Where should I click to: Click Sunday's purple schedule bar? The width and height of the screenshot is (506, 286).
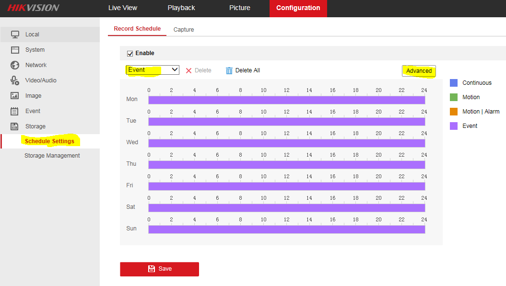[286, 229]
